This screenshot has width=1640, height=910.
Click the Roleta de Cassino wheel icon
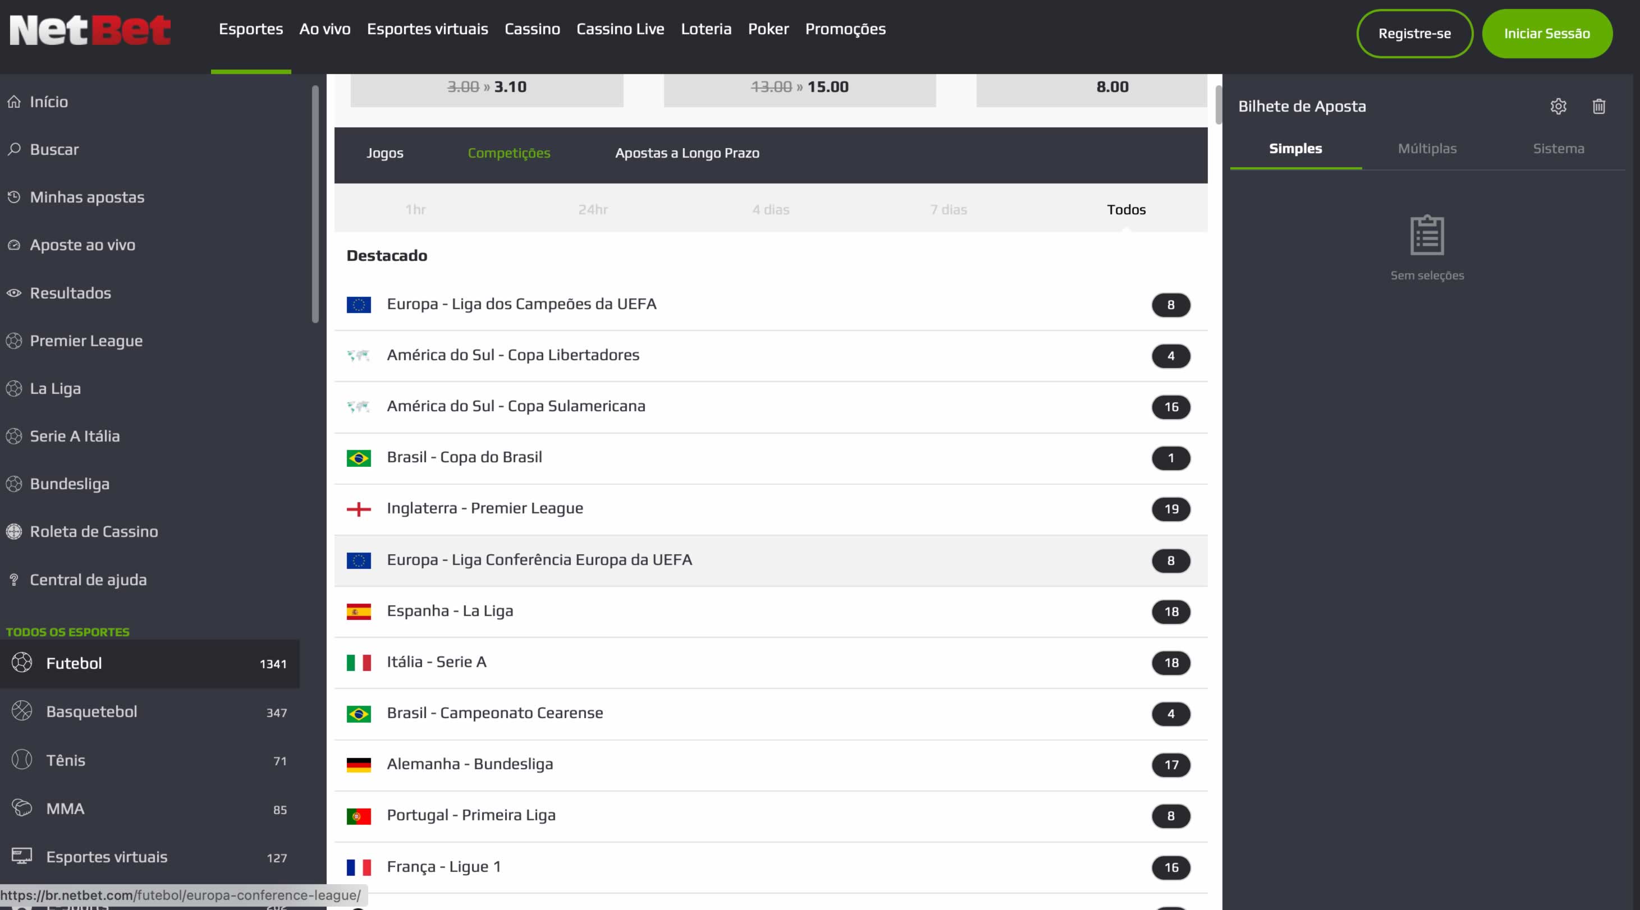pyautogui.click(x=14, y=531)
